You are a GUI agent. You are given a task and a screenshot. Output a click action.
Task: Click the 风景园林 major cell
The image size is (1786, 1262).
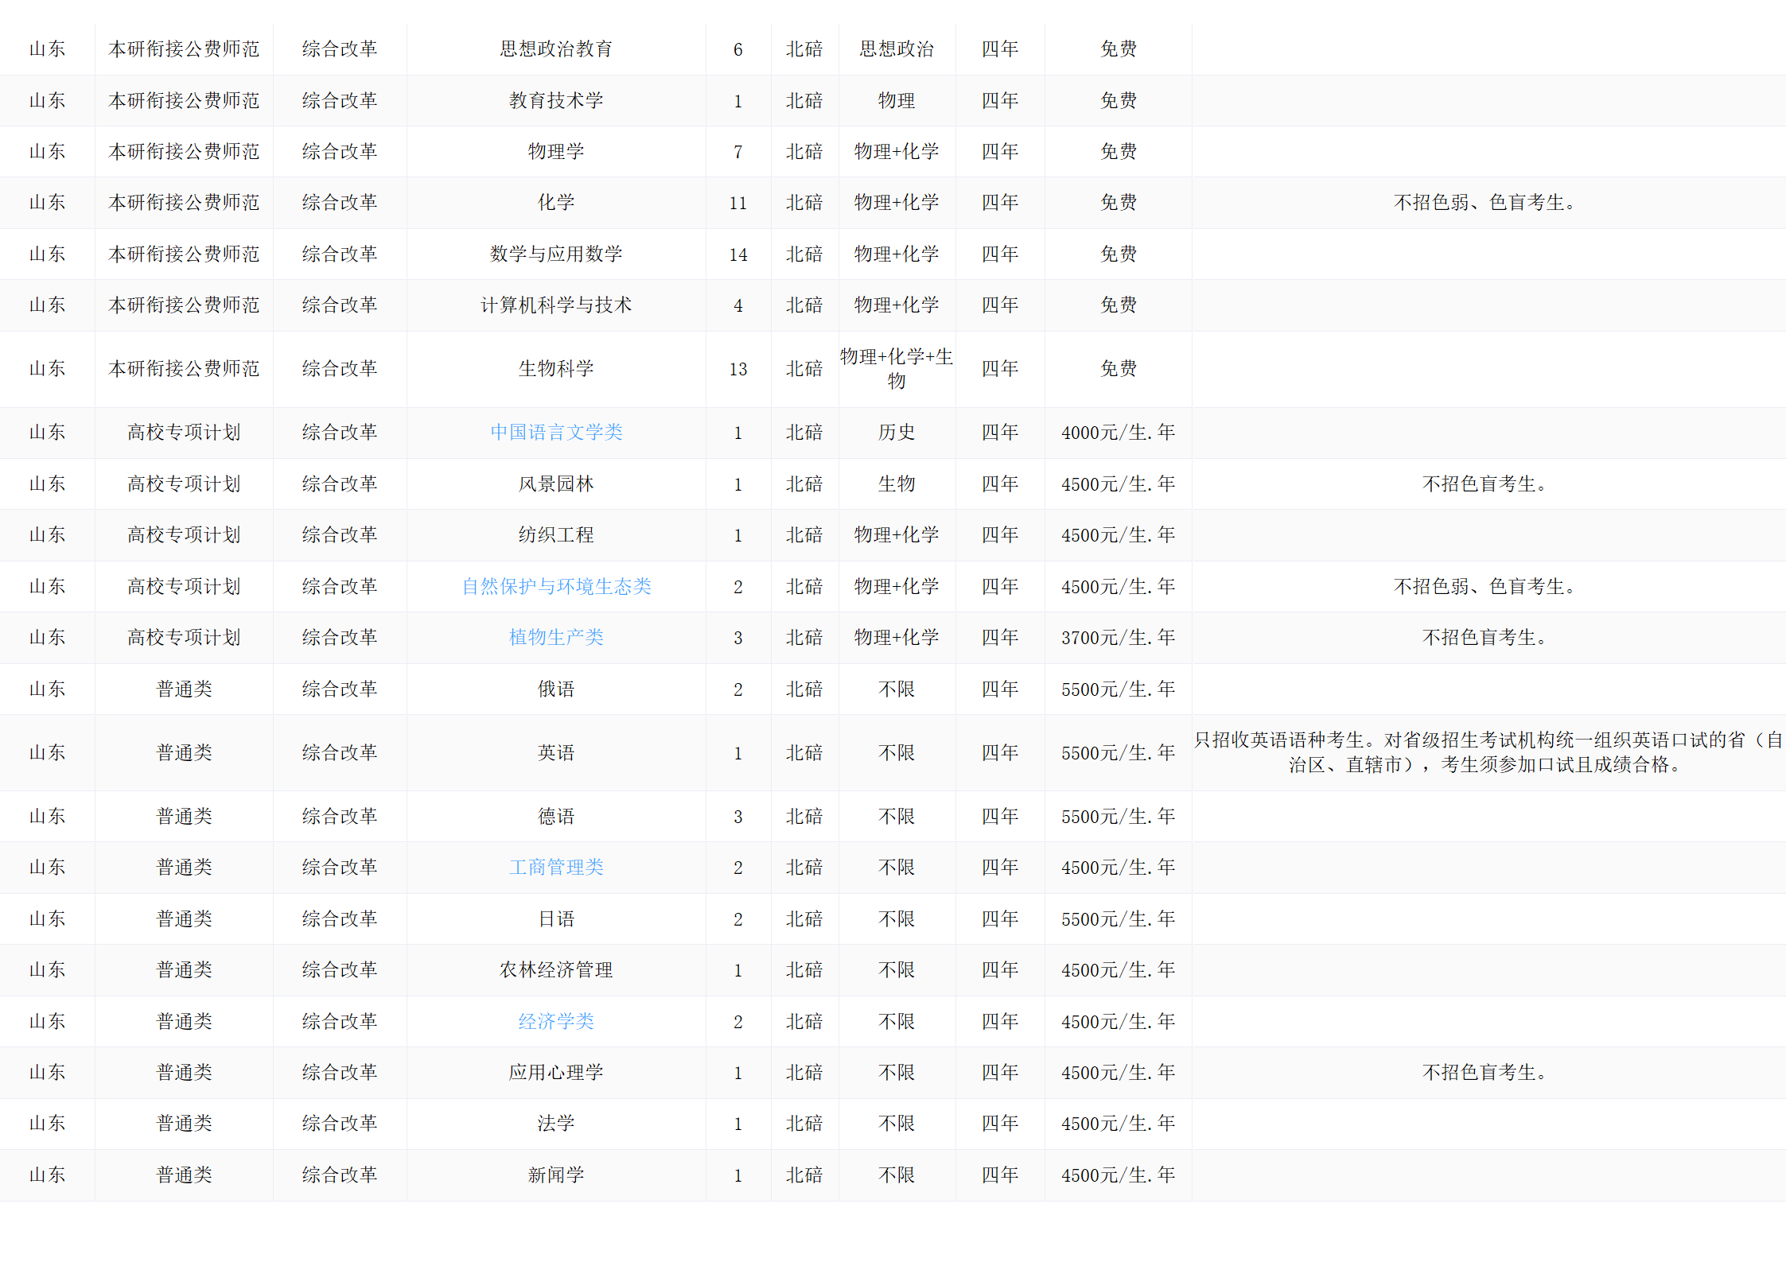[x=556, y=484]
